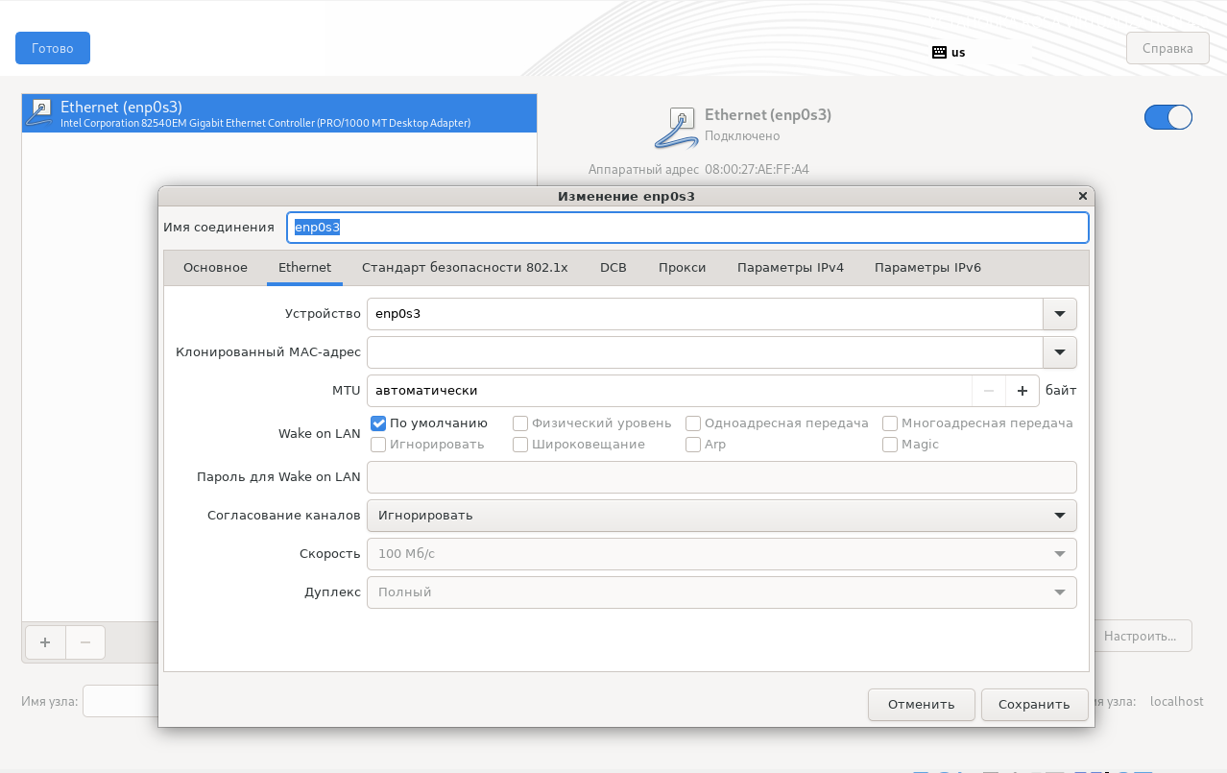
Task: Select the DCB tab
Action: [613, 268]
